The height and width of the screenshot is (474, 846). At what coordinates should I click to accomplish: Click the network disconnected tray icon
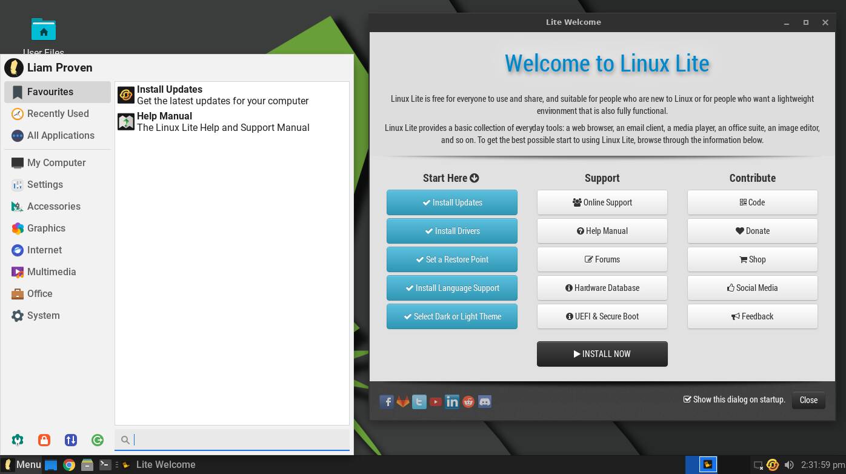[x=758, y=466]
